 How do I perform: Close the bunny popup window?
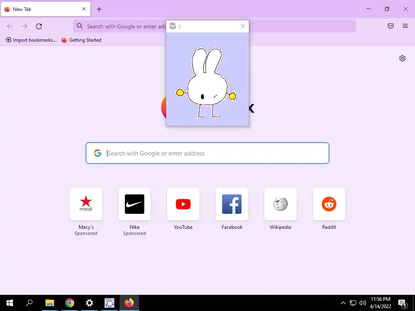(x=243, y=26)
